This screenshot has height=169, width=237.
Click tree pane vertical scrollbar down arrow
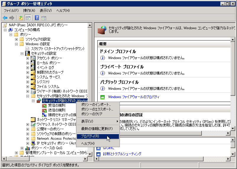(90, 154)
